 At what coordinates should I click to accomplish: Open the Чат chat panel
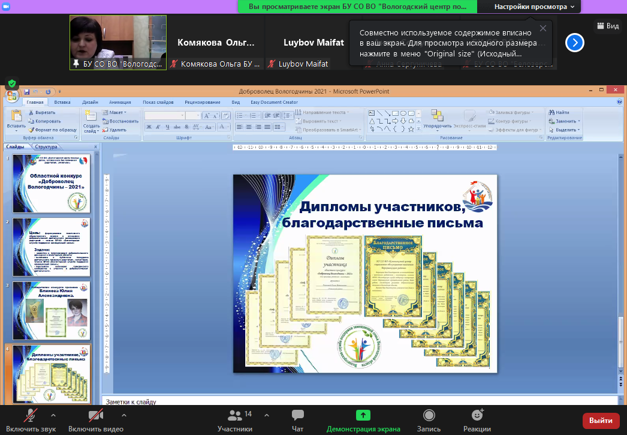(297, 415)
